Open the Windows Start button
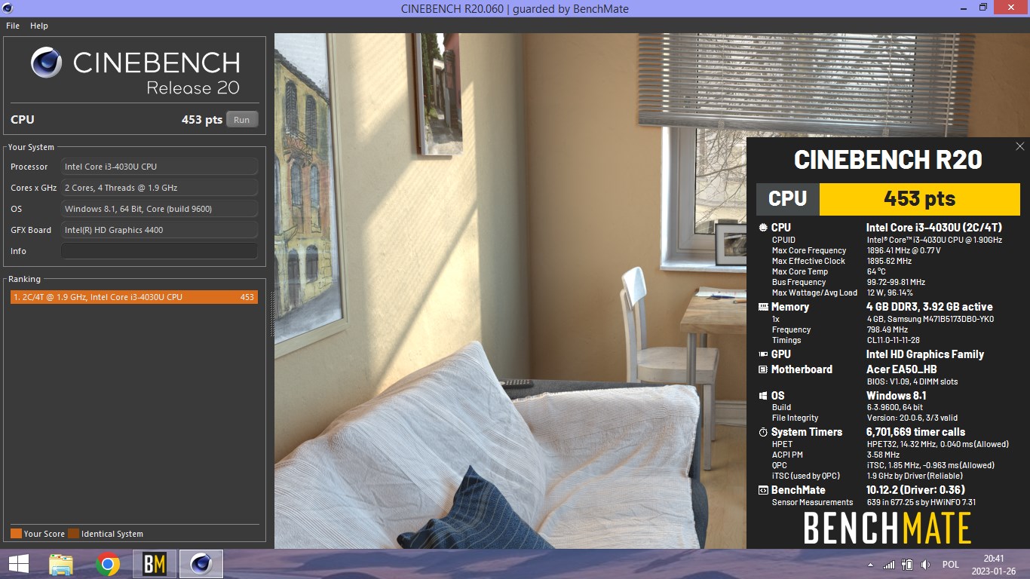Viewport: 1030px width, 579px height. [19, 564]
